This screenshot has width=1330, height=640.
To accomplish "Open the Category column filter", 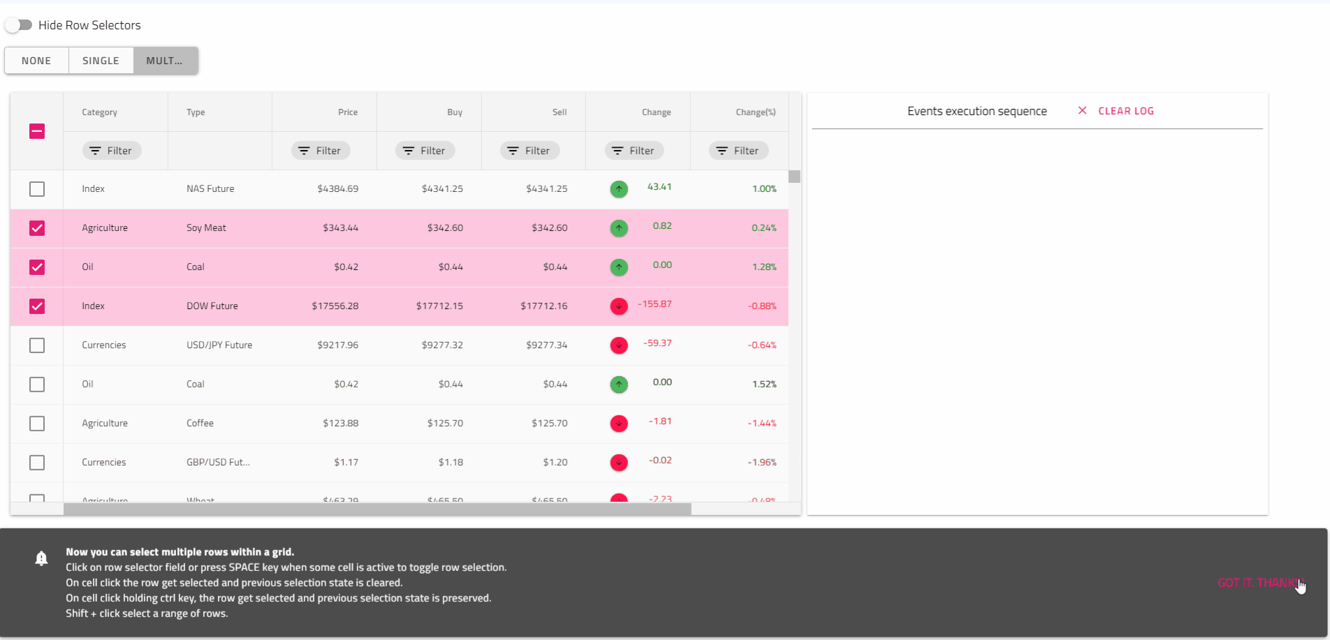I will tap(112, 151).
